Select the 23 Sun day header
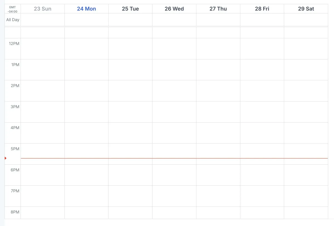This screenshot has height=226, width=334. click(x=43, y=9)
